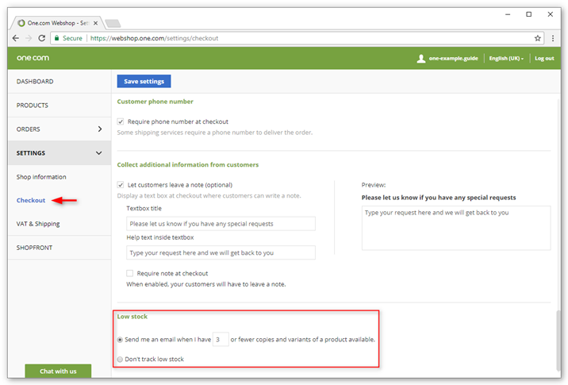Select Send me an email radio option
The width and height of the screenshot is (568, 385).
click(x=120, y=340)
